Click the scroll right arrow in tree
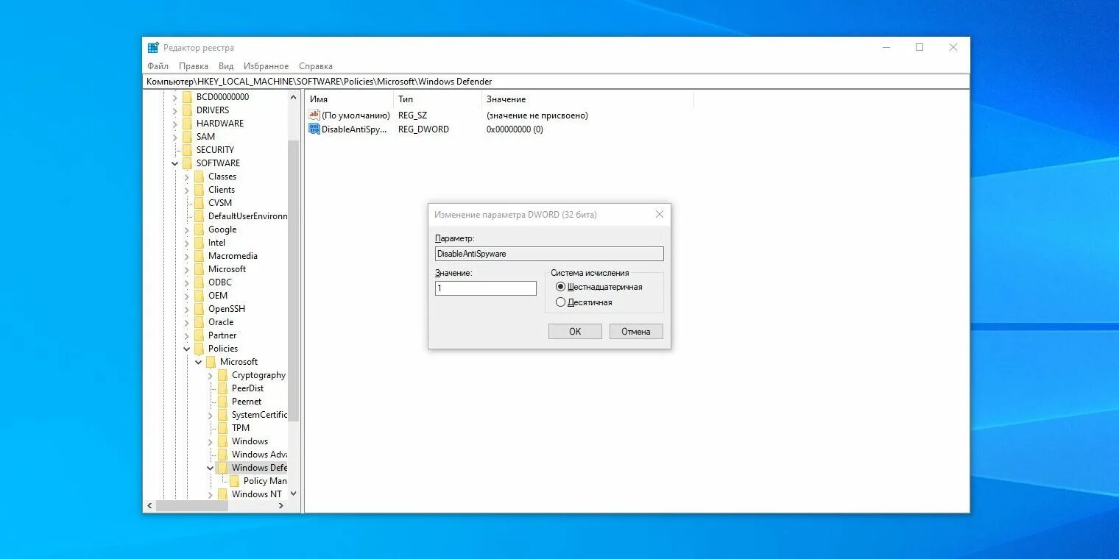The image size is (1119, 559). (281, 506)
